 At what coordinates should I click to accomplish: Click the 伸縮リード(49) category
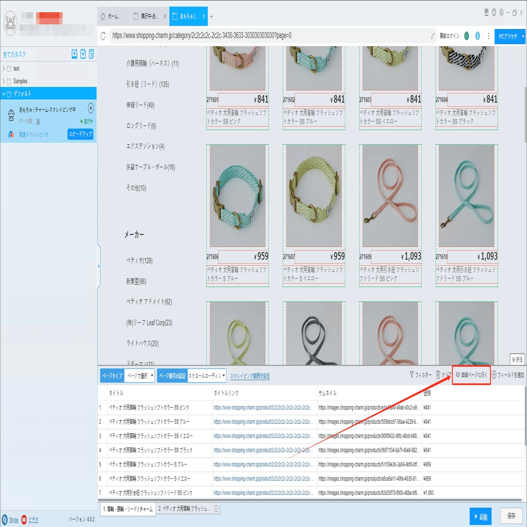point(140,105)
